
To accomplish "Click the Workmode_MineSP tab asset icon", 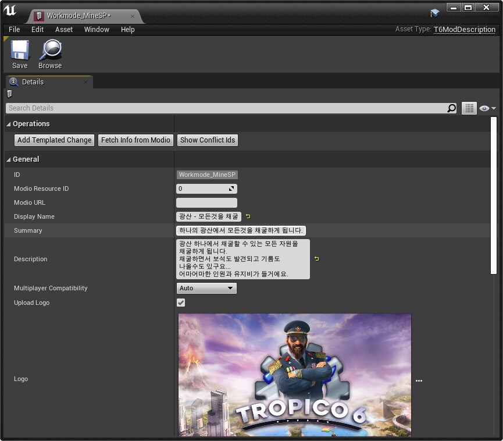I will point(39,16).
